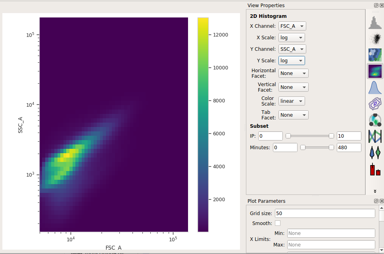Click the Plot Parameters scroll up arrow
The width and height of the screenshot is (384, 254).
tap(381, 208)
